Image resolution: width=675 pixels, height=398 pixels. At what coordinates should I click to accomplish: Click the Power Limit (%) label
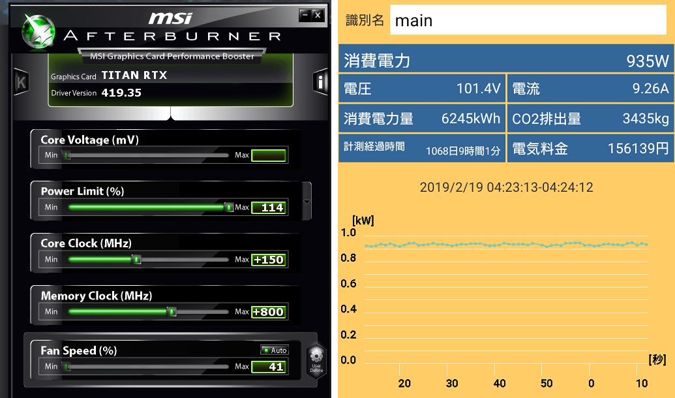(82, 191)
